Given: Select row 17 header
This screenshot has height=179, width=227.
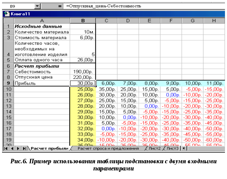Looking at the screenshot, I should pos(9,128).
